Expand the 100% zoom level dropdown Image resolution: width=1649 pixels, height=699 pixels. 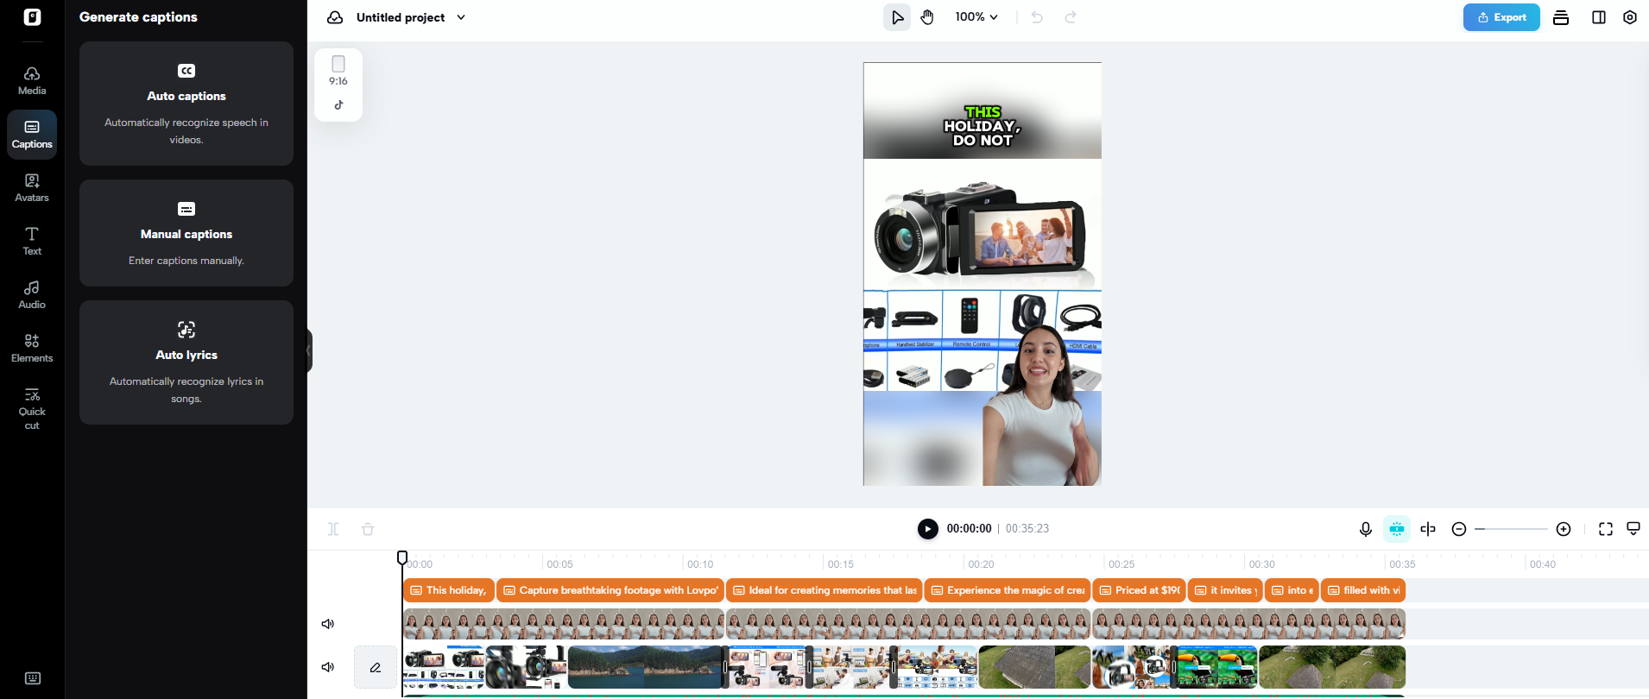976,17
